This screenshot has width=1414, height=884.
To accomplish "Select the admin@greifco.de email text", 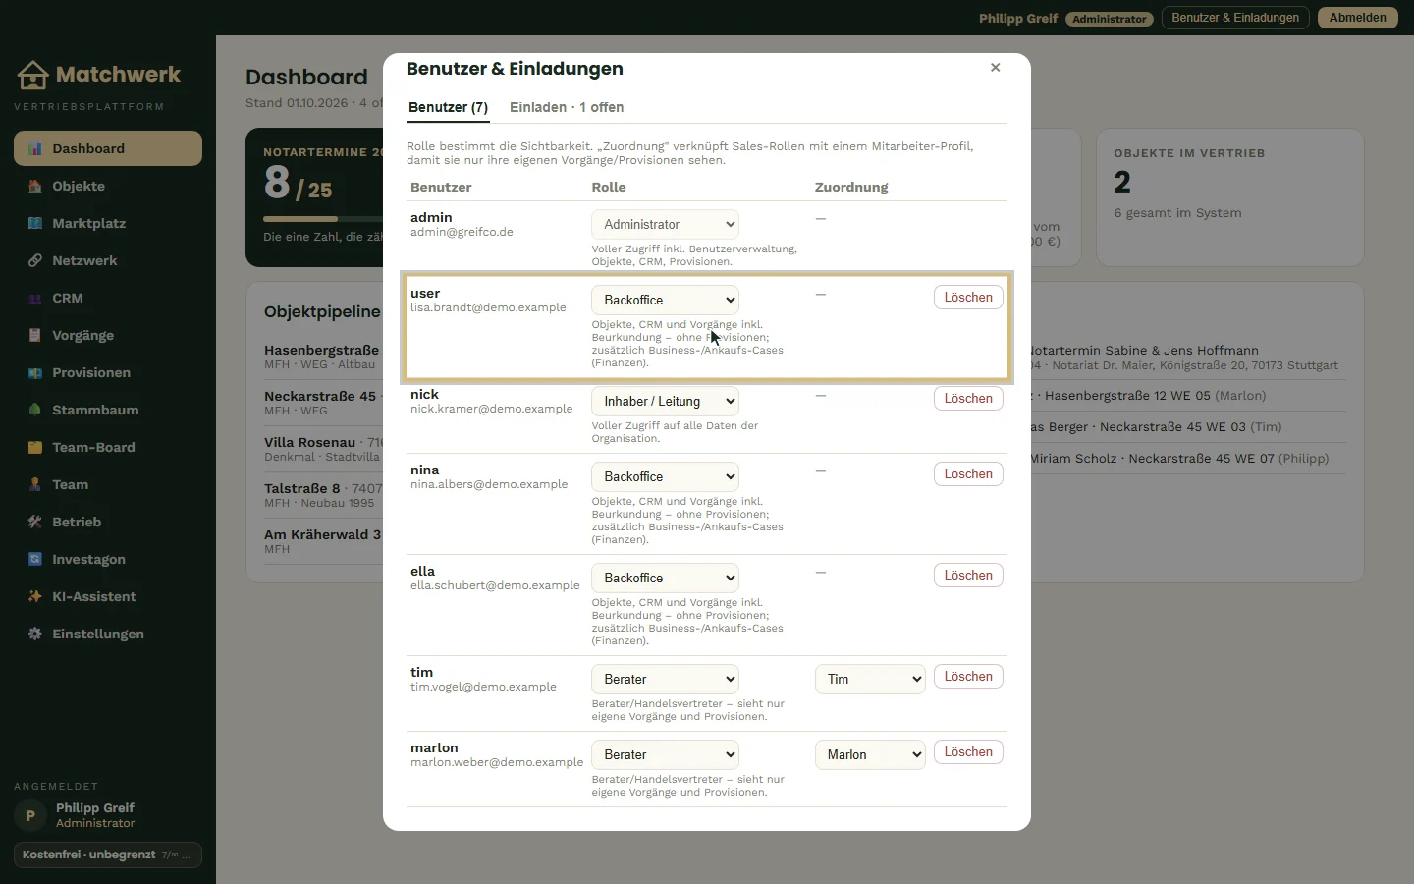I will pyautogui.click(x=462, y=233).
